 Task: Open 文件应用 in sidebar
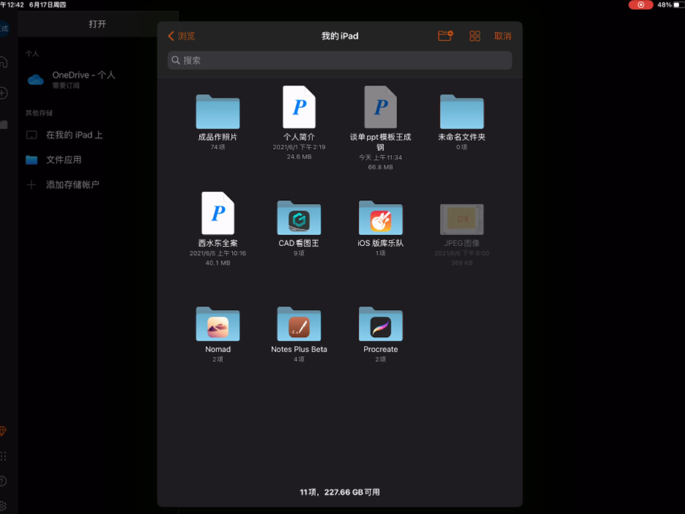point(63,160)
